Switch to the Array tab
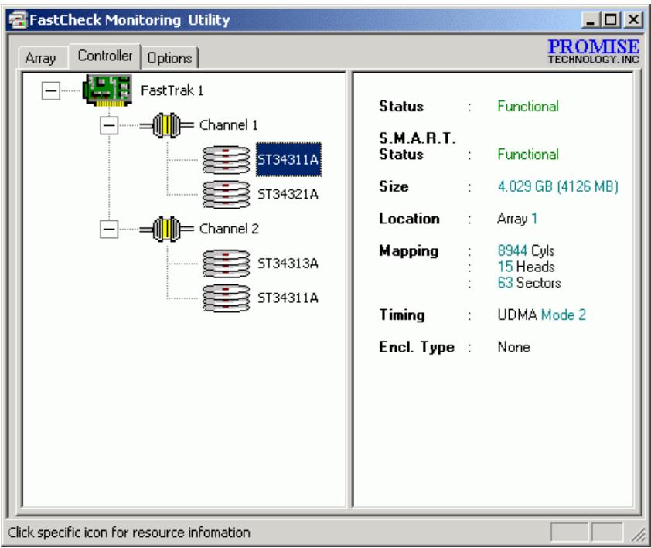Screen dimensions: 651x548 [41, 58]
